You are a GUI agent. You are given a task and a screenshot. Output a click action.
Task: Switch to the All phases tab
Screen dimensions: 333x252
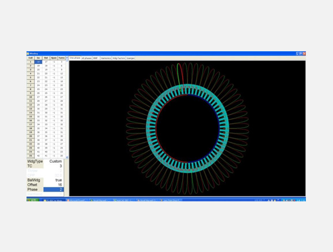click(x=86, y=58)
